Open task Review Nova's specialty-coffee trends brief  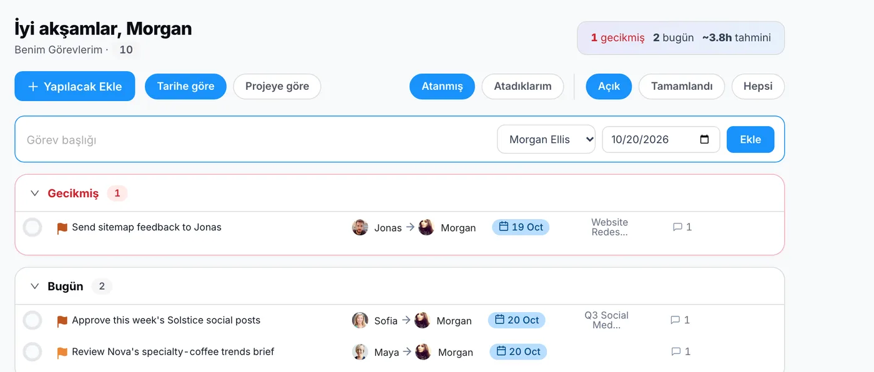point(173,351)
